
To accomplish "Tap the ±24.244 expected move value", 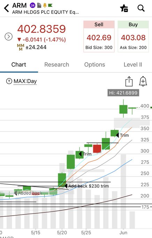I will coord(36,47).
